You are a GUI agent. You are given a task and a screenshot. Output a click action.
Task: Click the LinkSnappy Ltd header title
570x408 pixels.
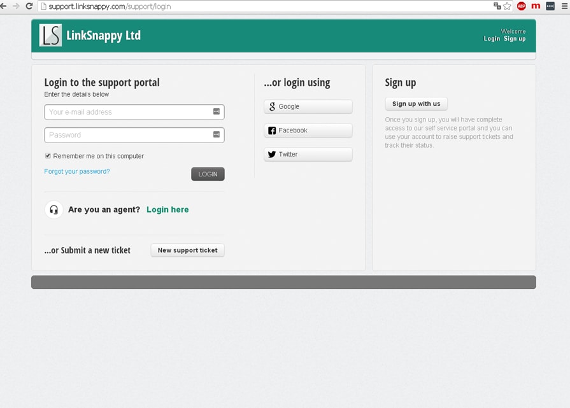(104, 36)
